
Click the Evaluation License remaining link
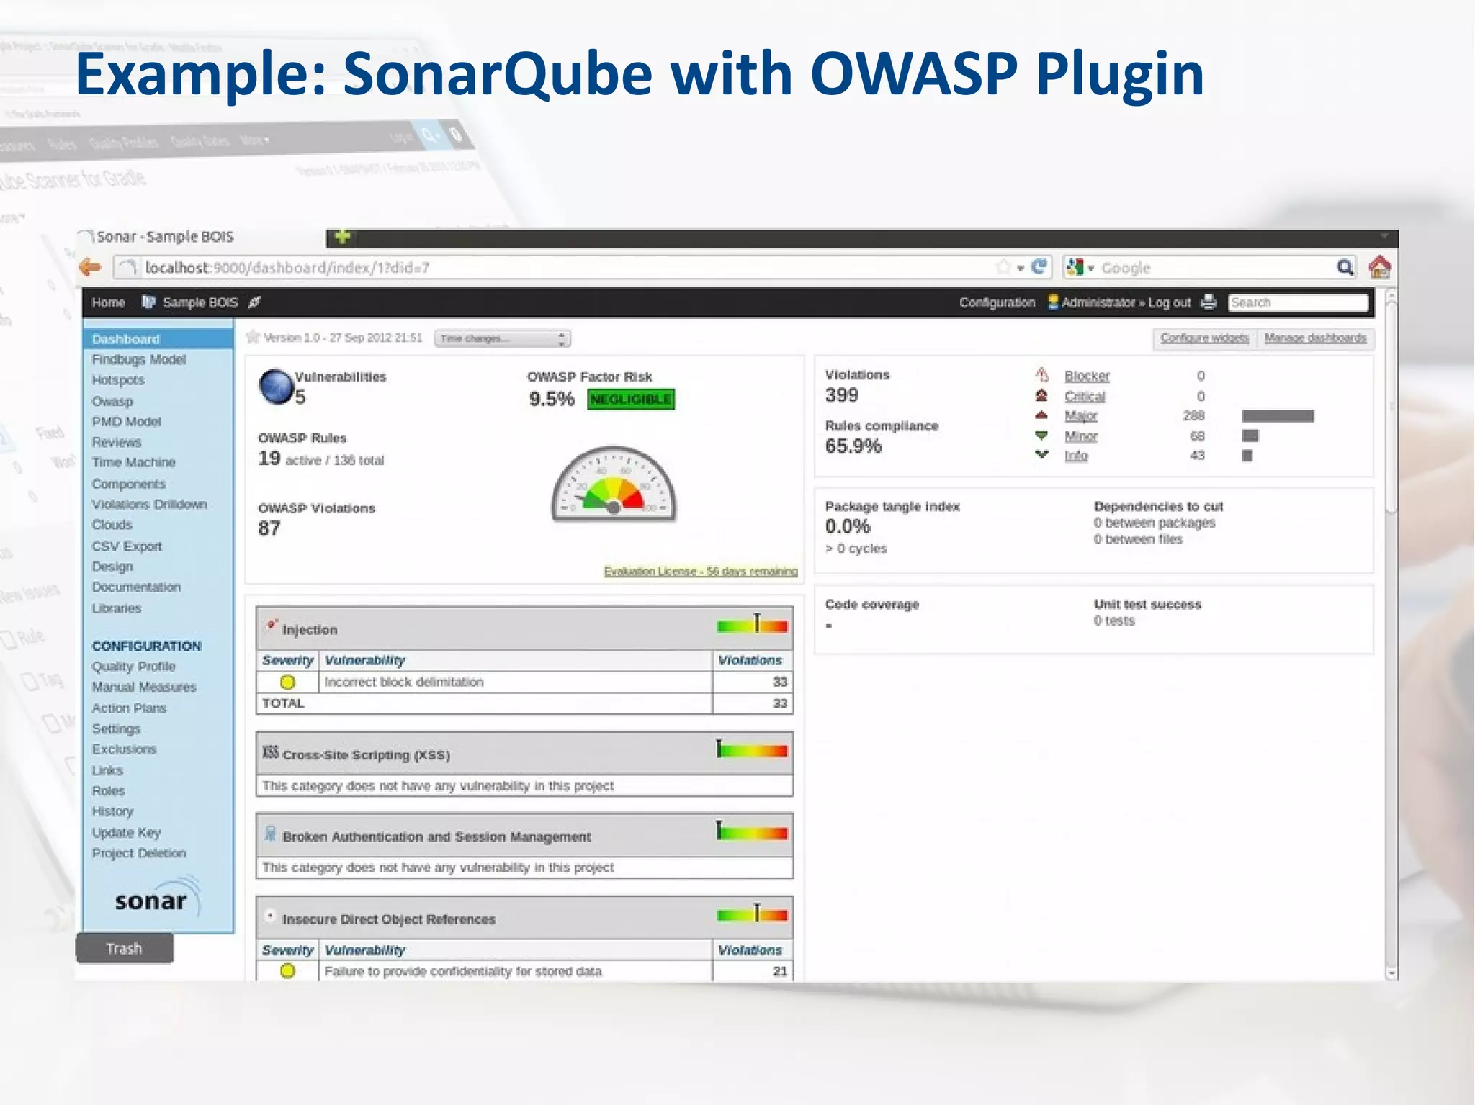click(x=700, y=571)
